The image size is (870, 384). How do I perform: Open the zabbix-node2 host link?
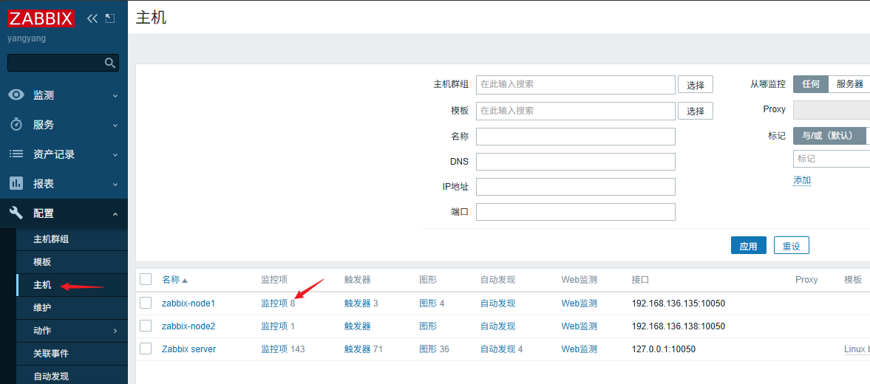(x=188, y=326)
